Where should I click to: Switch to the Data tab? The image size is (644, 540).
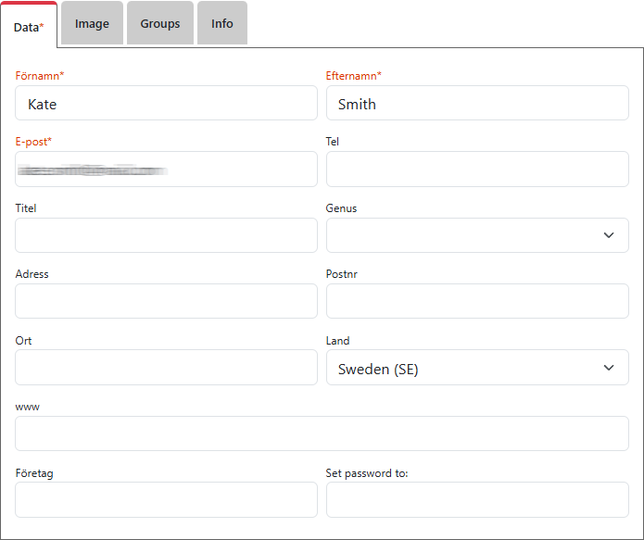(x=29, y=25)
